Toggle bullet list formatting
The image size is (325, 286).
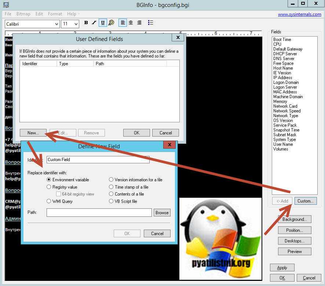click(x=150, y=23)
